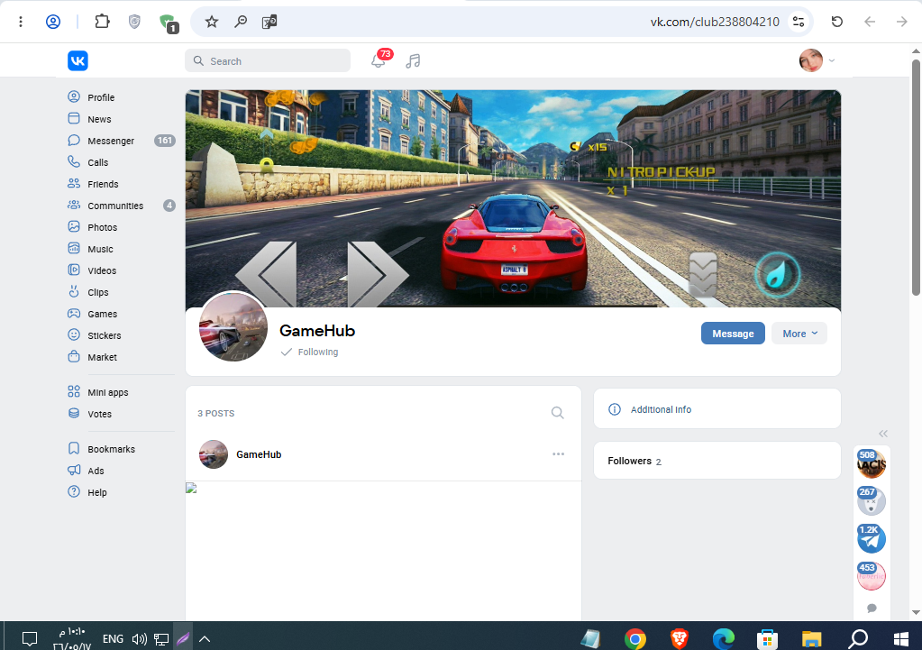922x650 pixels.
Task: Open the Telegram-icon chat with 1.2K badge
Action: (x=872, y=538)
